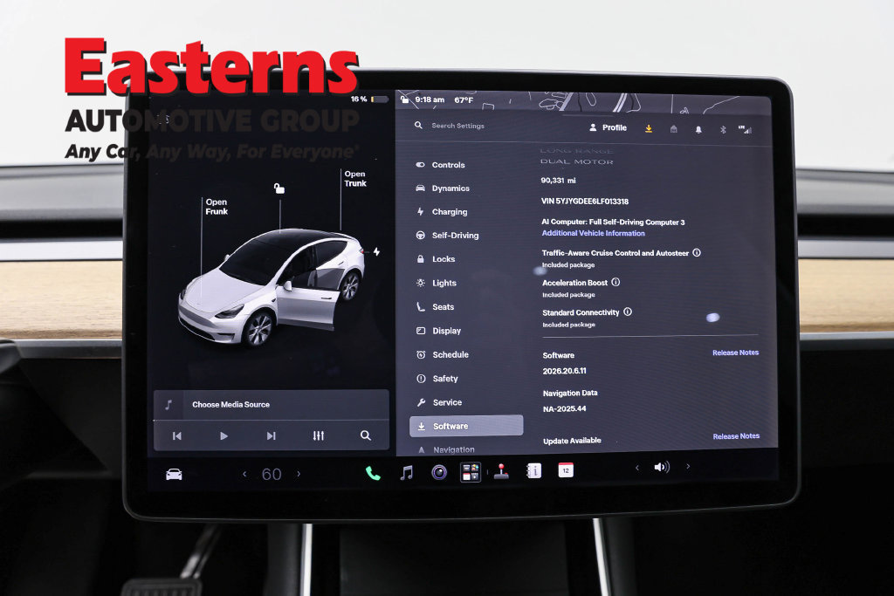Viewport: 894px width, 596px height.
Task: Open Release Notes beside Update Available
Action: coord(736,436)
